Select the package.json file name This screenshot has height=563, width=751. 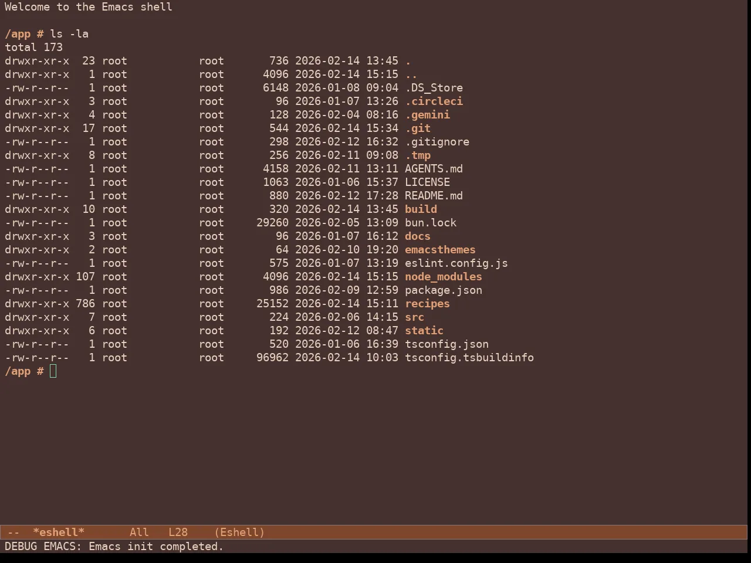coord(444,290)
